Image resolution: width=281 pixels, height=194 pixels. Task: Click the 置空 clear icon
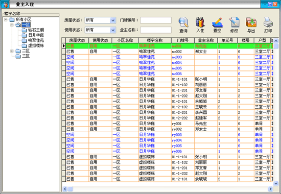point(217,22)
